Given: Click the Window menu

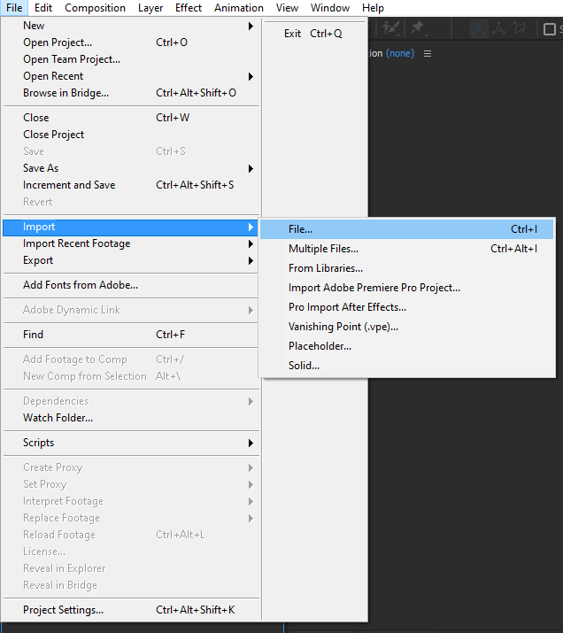Looking at the screenshot, I should 330,8.
